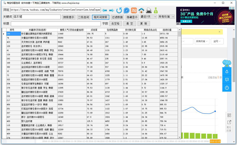Focus the 关键词 input containing 连衣裙

point(37,17)
